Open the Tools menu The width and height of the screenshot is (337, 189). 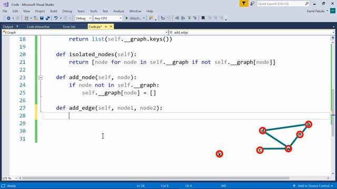tap(94, 11)
